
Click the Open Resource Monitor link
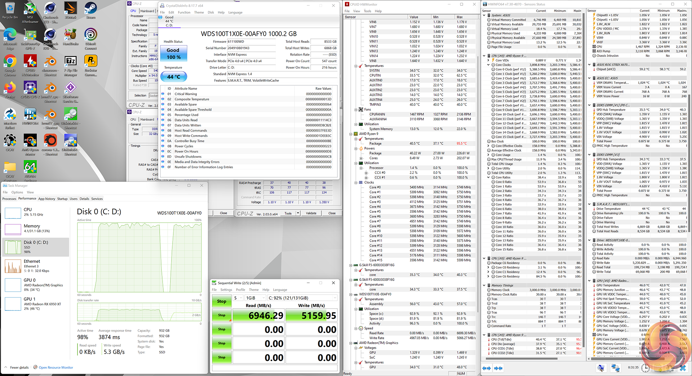pyautogui.click(x=56, y=367)
